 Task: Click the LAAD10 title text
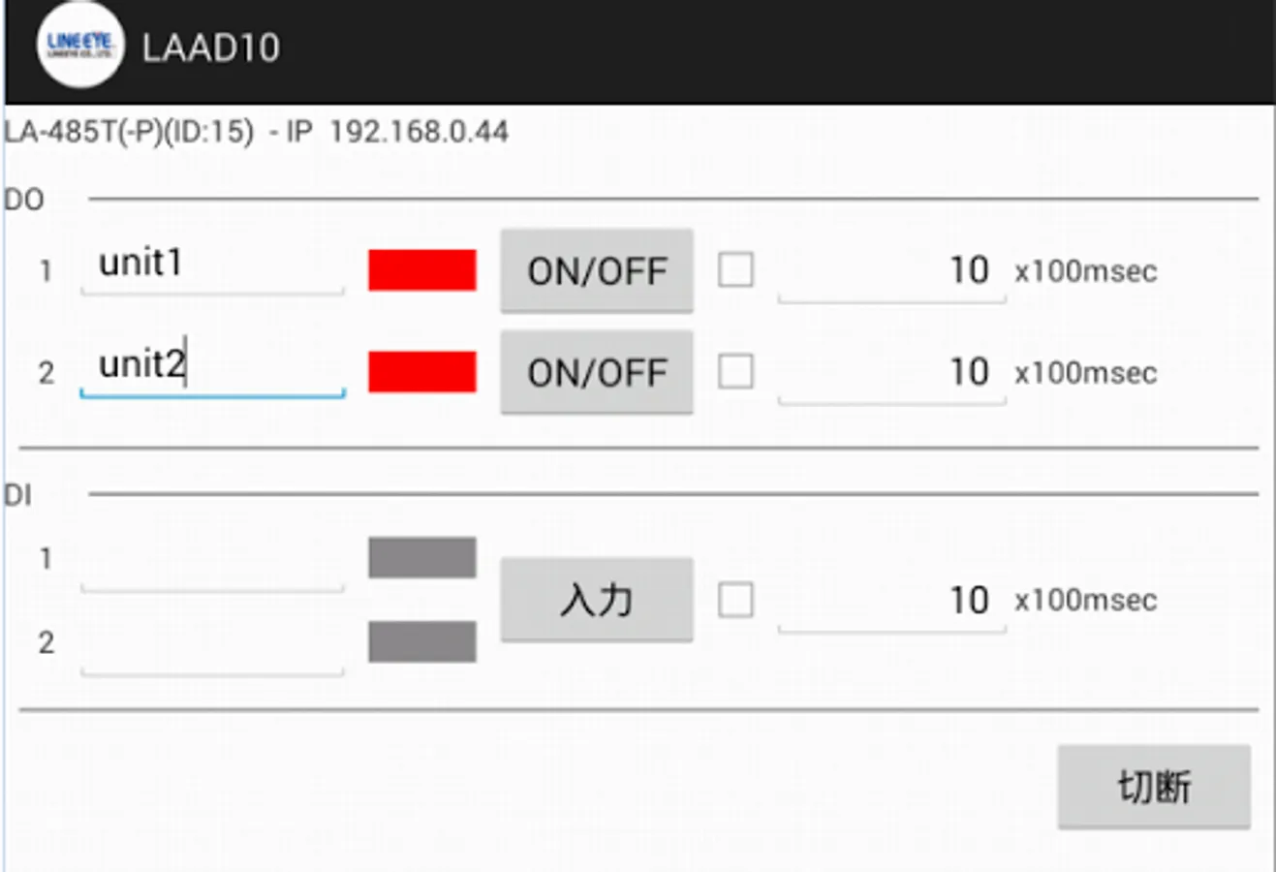(x=211, y=47)
